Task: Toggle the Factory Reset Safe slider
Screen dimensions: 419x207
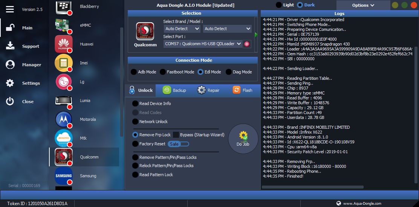Action: pyautogui.click(x=178, y=144)
